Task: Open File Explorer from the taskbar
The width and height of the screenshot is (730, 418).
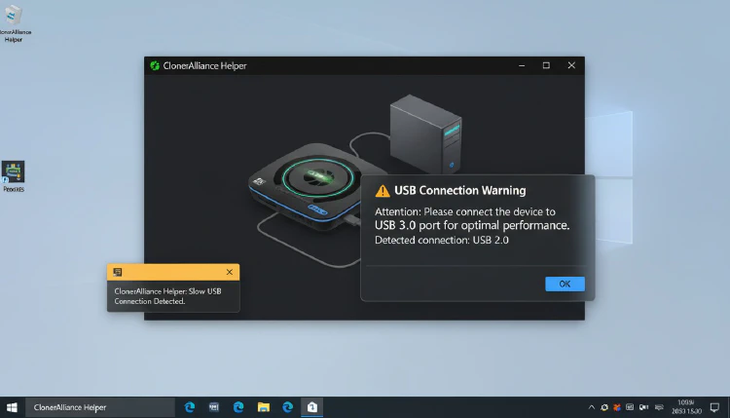Action: 263,407
